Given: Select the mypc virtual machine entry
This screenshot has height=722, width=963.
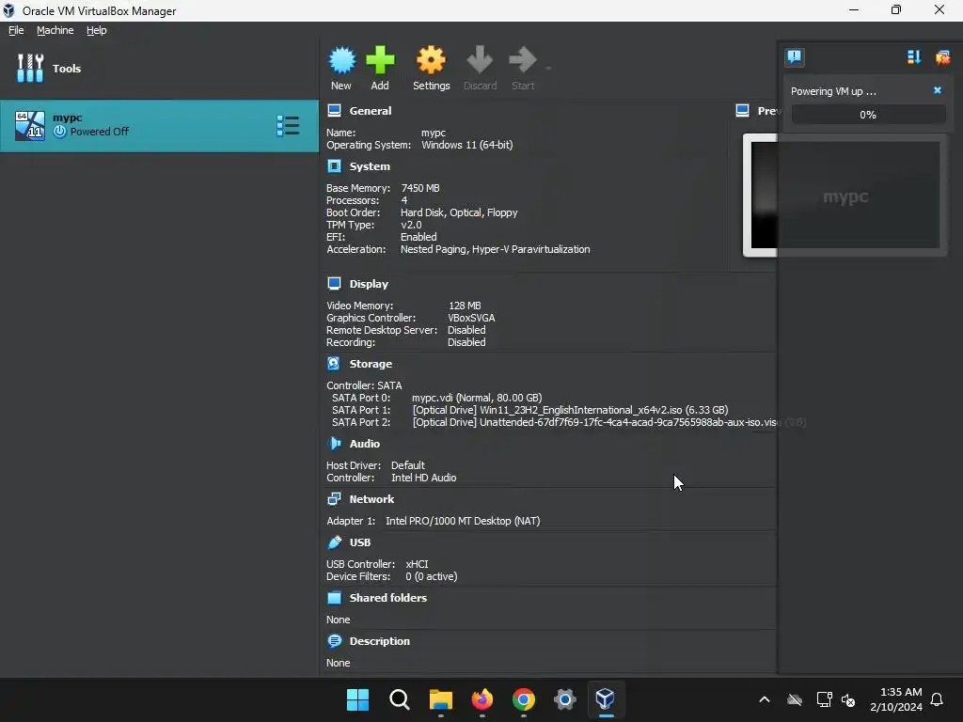Looking at the screenshot, I should point(159,125).
